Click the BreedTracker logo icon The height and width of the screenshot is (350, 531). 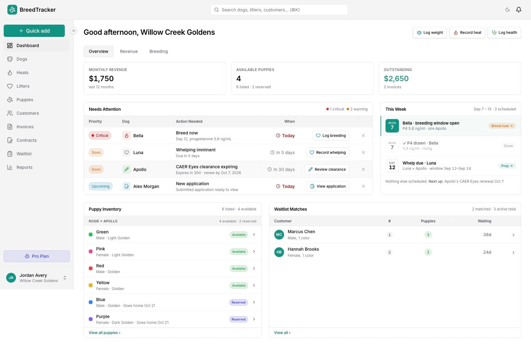point(12,10)
